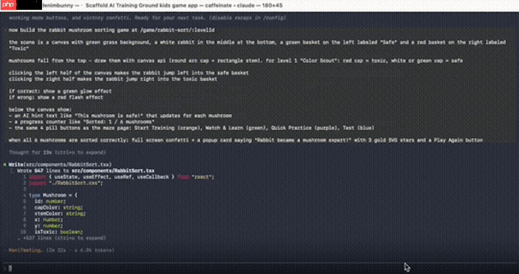The height and width of the screenshot is (274, 519).
Task: Click the 'type Mushroom = {' code line
Action: coord(53,195)
